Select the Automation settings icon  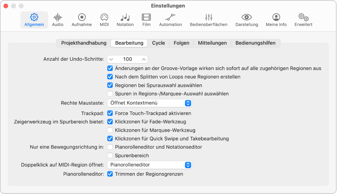point(170,20)
